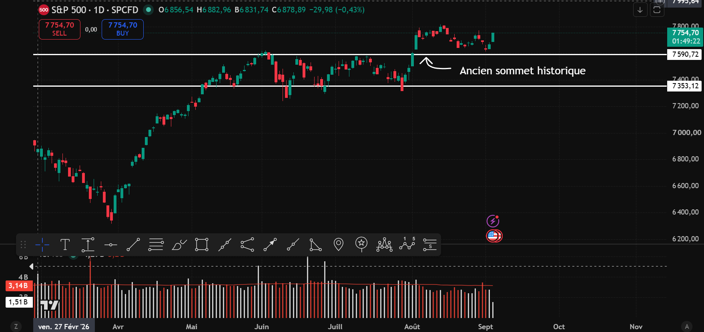Click the SELL 7 754,70 button
This screenshot has height=332, width=704.
[x=60, y=29]
